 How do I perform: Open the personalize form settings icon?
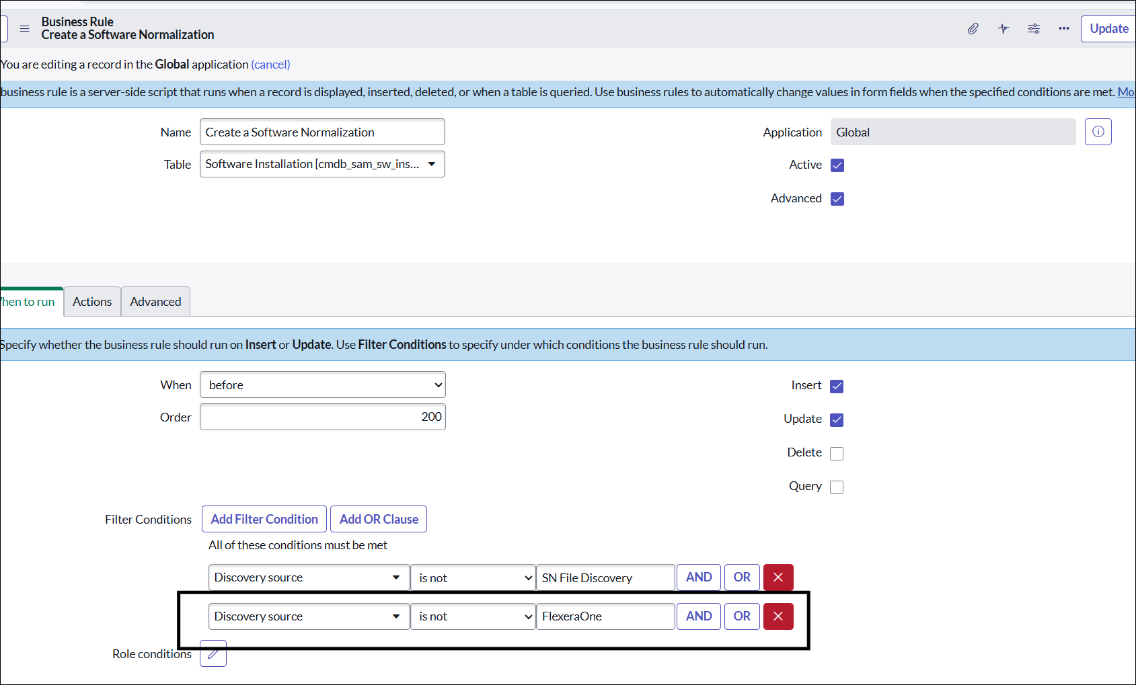(x=1034, y=28)
